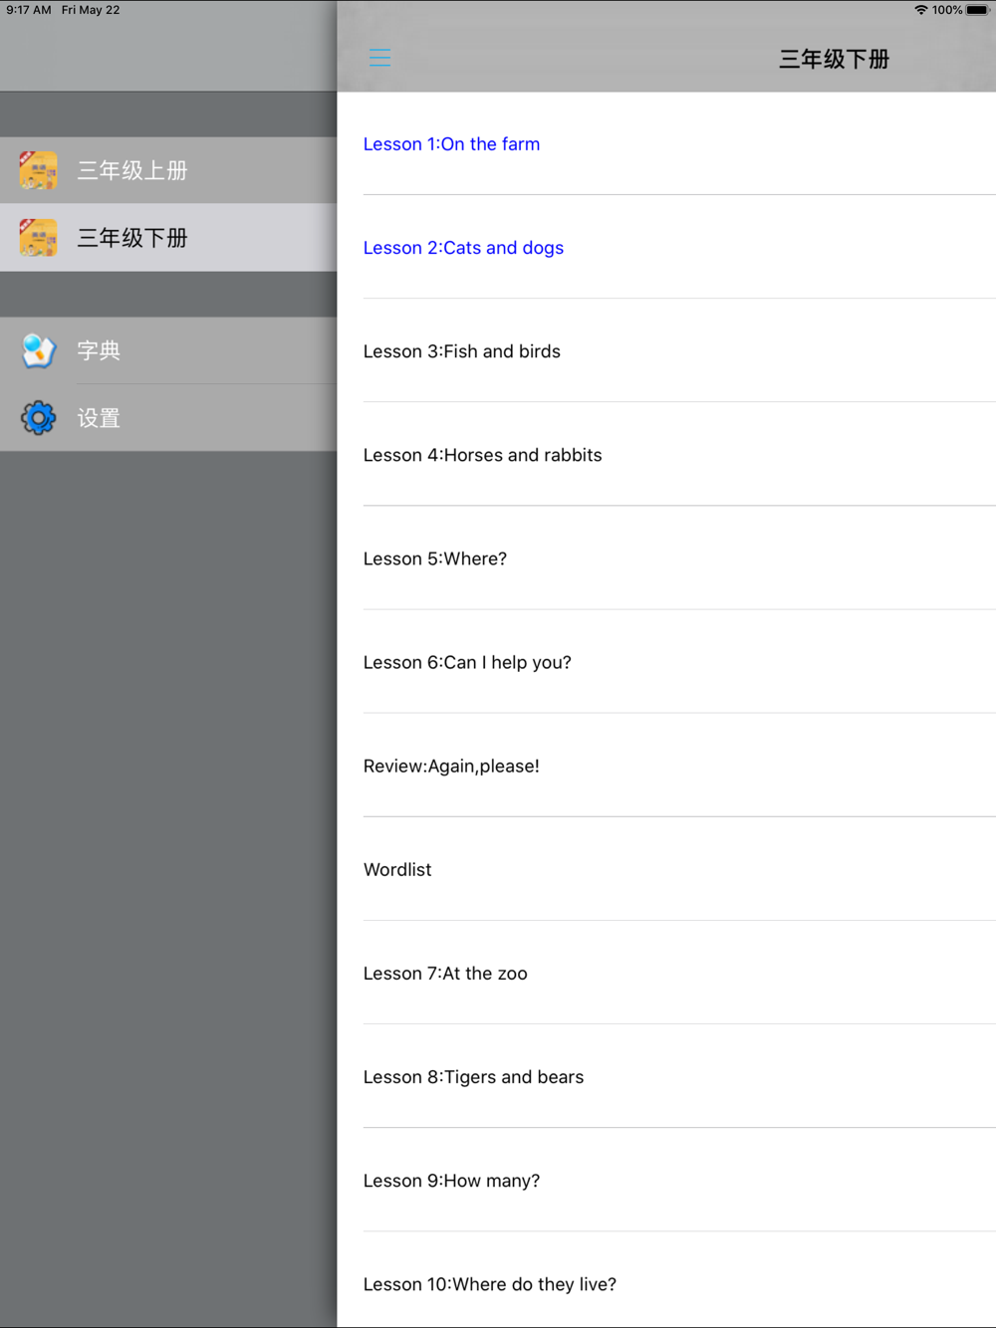Open Review:Again,please!
The image size is (996, 1328).
coord(666,766)
